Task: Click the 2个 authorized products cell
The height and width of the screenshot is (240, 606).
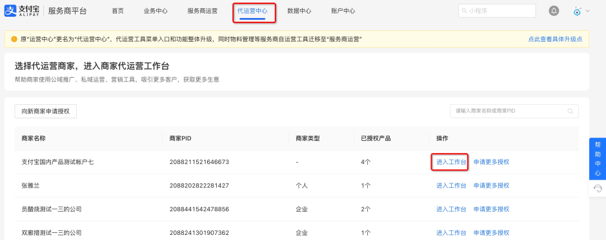Action: pyautogui.click(x=366, y=209)
